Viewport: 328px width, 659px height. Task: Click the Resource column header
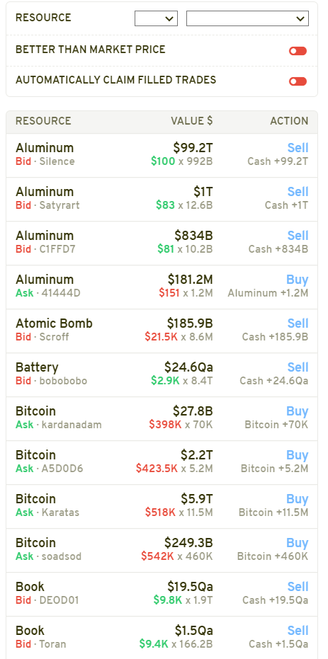pyautogui.click(x=43, y=121)
